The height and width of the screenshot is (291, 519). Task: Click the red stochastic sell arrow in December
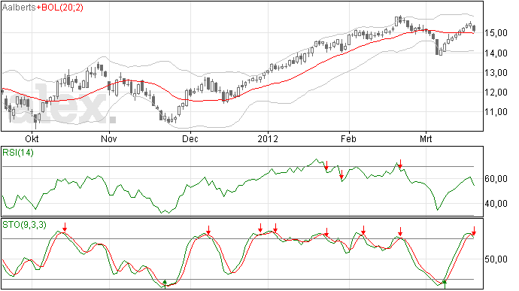208,230
